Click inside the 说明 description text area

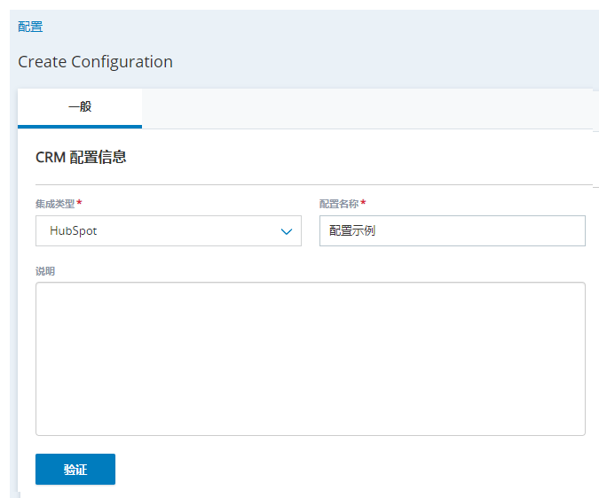(x=311, y=359)
